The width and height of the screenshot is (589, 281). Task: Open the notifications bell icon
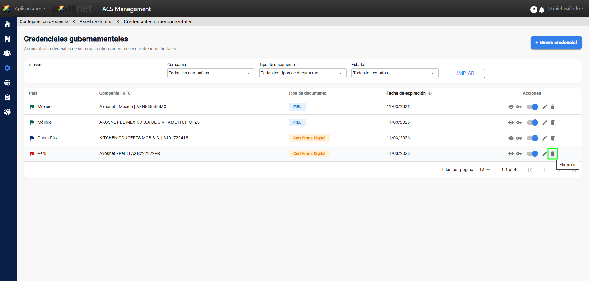[x=542, y=10]
